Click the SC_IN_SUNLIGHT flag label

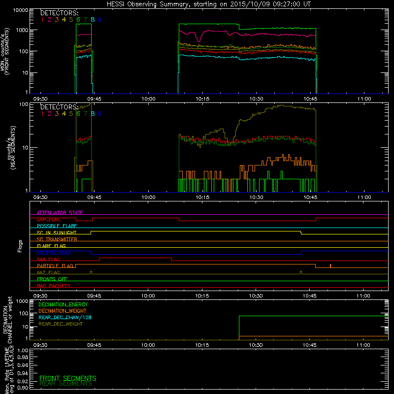57,232
